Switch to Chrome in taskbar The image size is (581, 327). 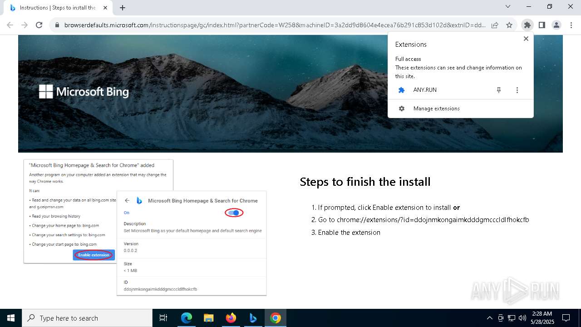pos(276,318)
